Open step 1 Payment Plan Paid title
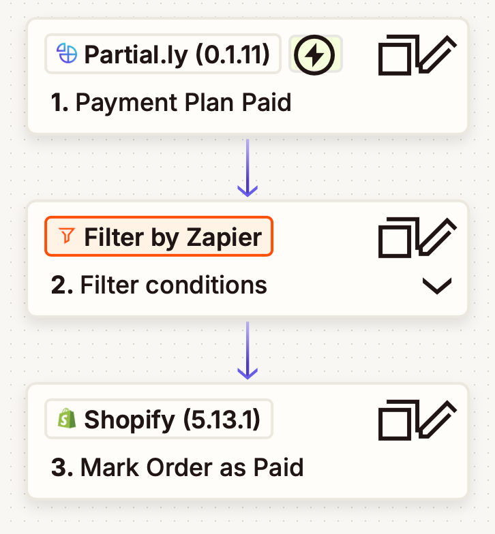 point(171,103)
